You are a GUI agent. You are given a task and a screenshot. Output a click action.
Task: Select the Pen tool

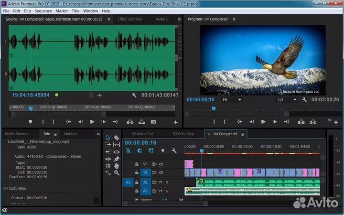pos(117,159)
